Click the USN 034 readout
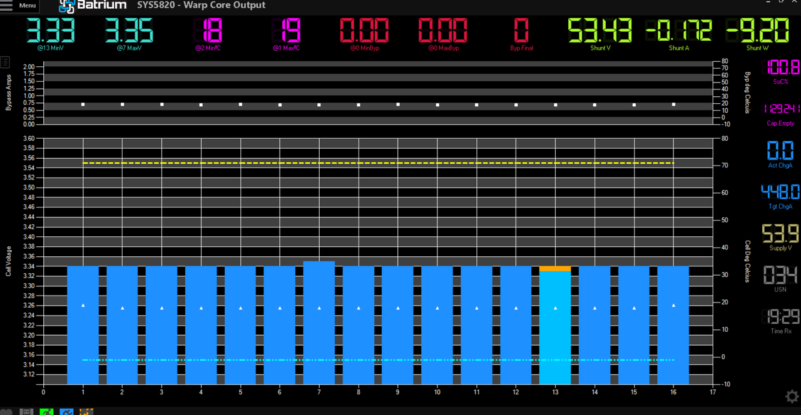The height and width of the screenshot is (415, 801). click(780, 279)
